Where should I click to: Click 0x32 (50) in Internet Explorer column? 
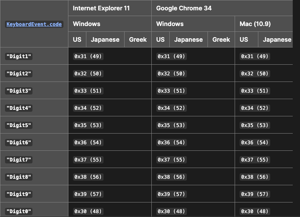88,74
